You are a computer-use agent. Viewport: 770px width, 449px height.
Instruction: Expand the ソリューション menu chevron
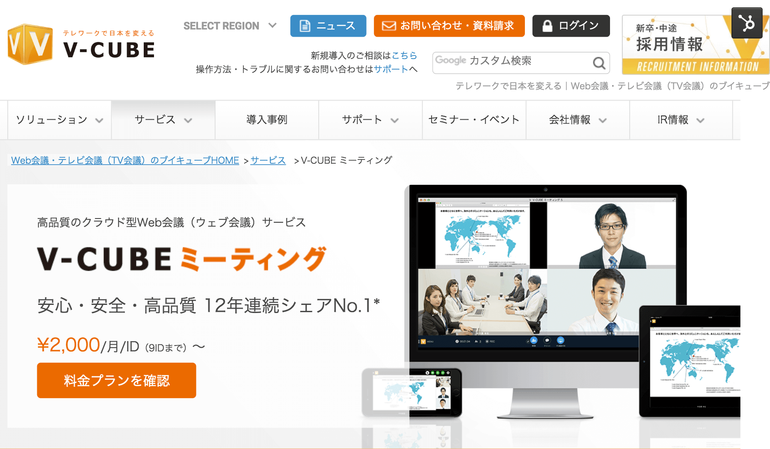point(99,121)
